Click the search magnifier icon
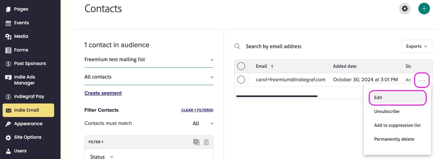Screen dimensions: 438x159 (237, 46)
